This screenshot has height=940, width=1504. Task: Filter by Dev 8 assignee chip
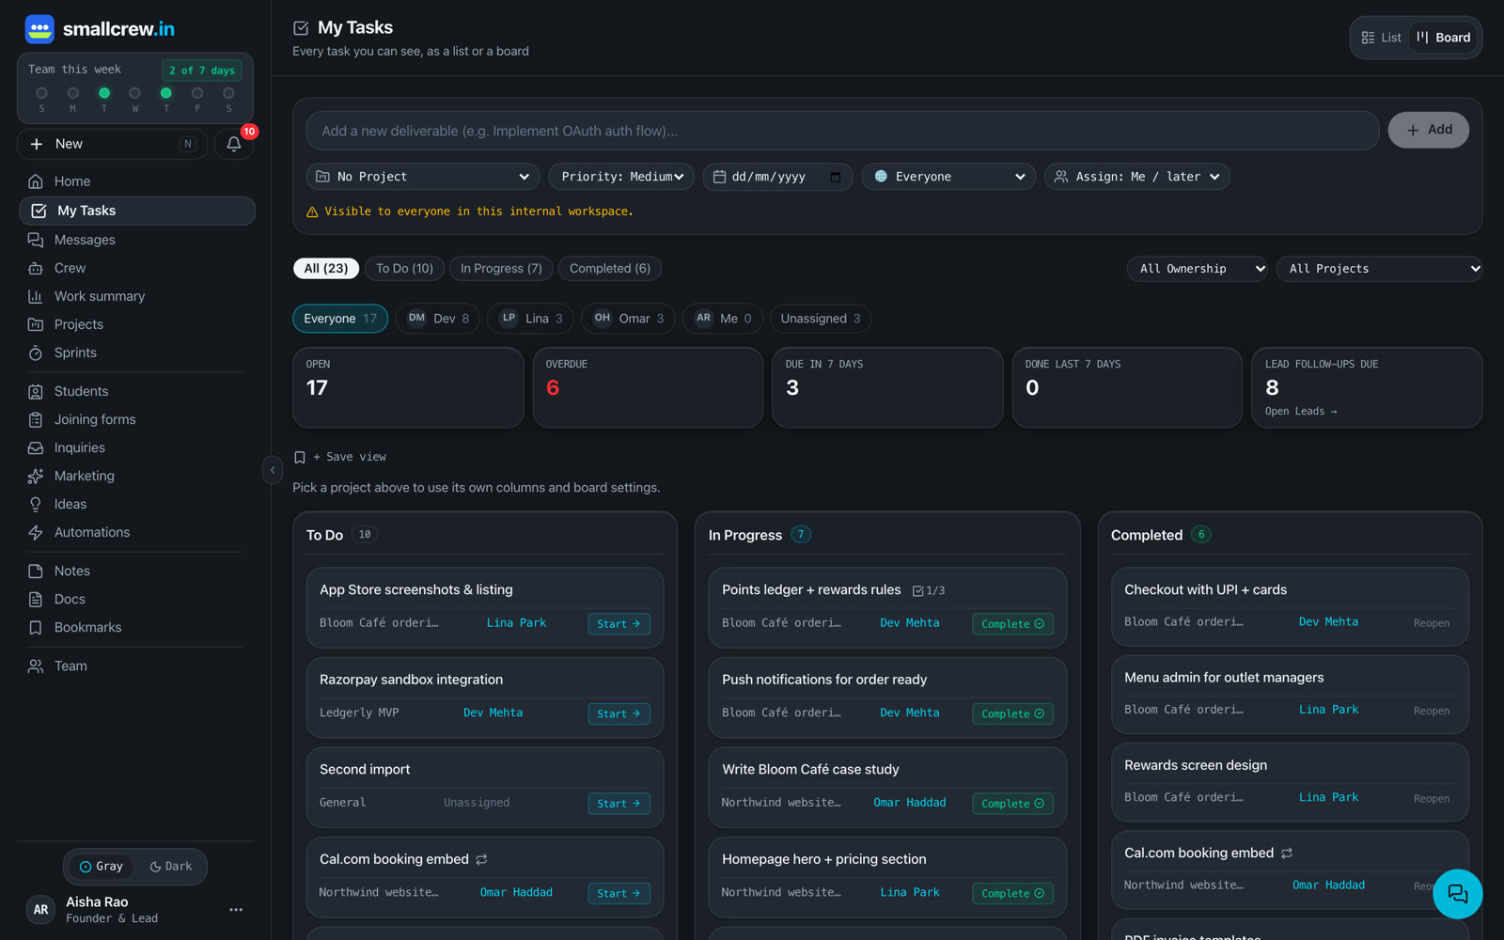[438, 319]
